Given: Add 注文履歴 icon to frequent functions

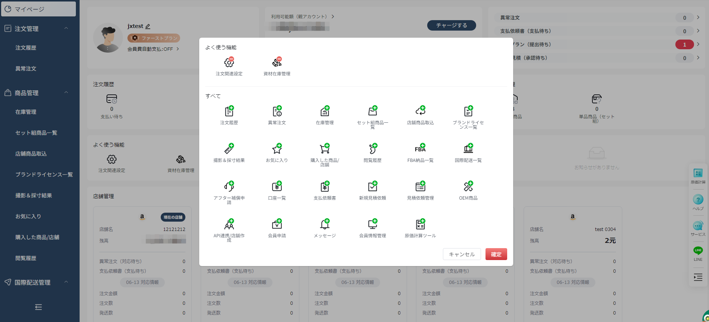Looking at the screenshot, I should click(x=229, y=112).
